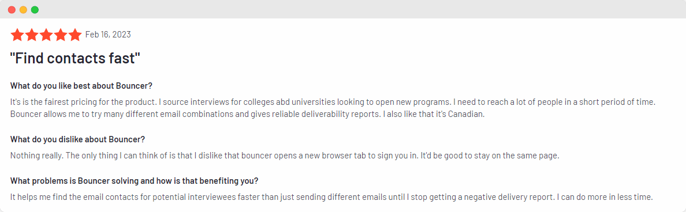Click the fourth red rating star
Screen dimensions: 686x212
click(x=61, y=35)
